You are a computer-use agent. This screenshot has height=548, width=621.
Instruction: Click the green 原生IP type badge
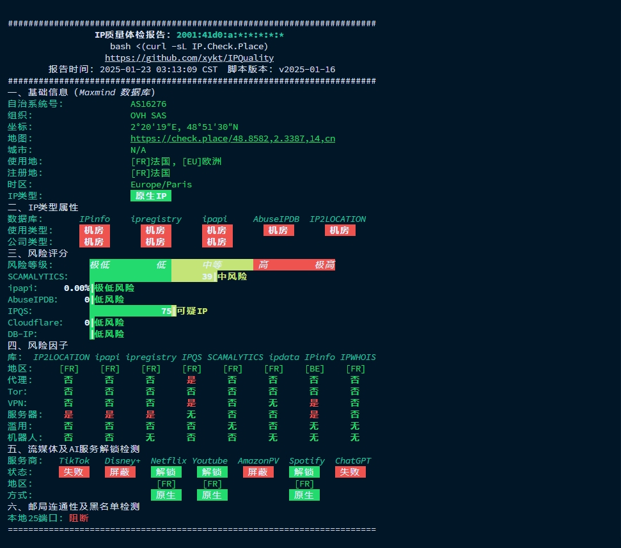151,196
